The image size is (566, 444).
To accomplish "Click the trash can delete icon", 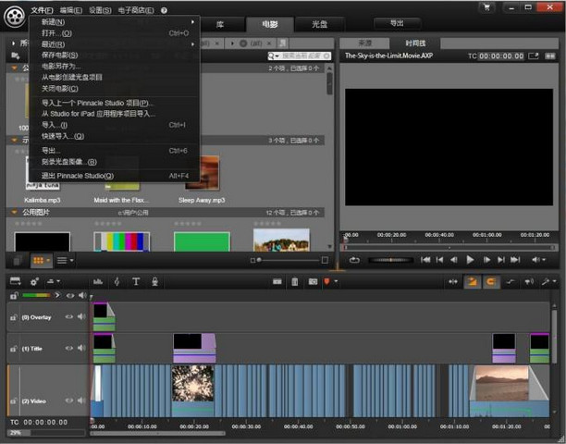I will (294, 281).
